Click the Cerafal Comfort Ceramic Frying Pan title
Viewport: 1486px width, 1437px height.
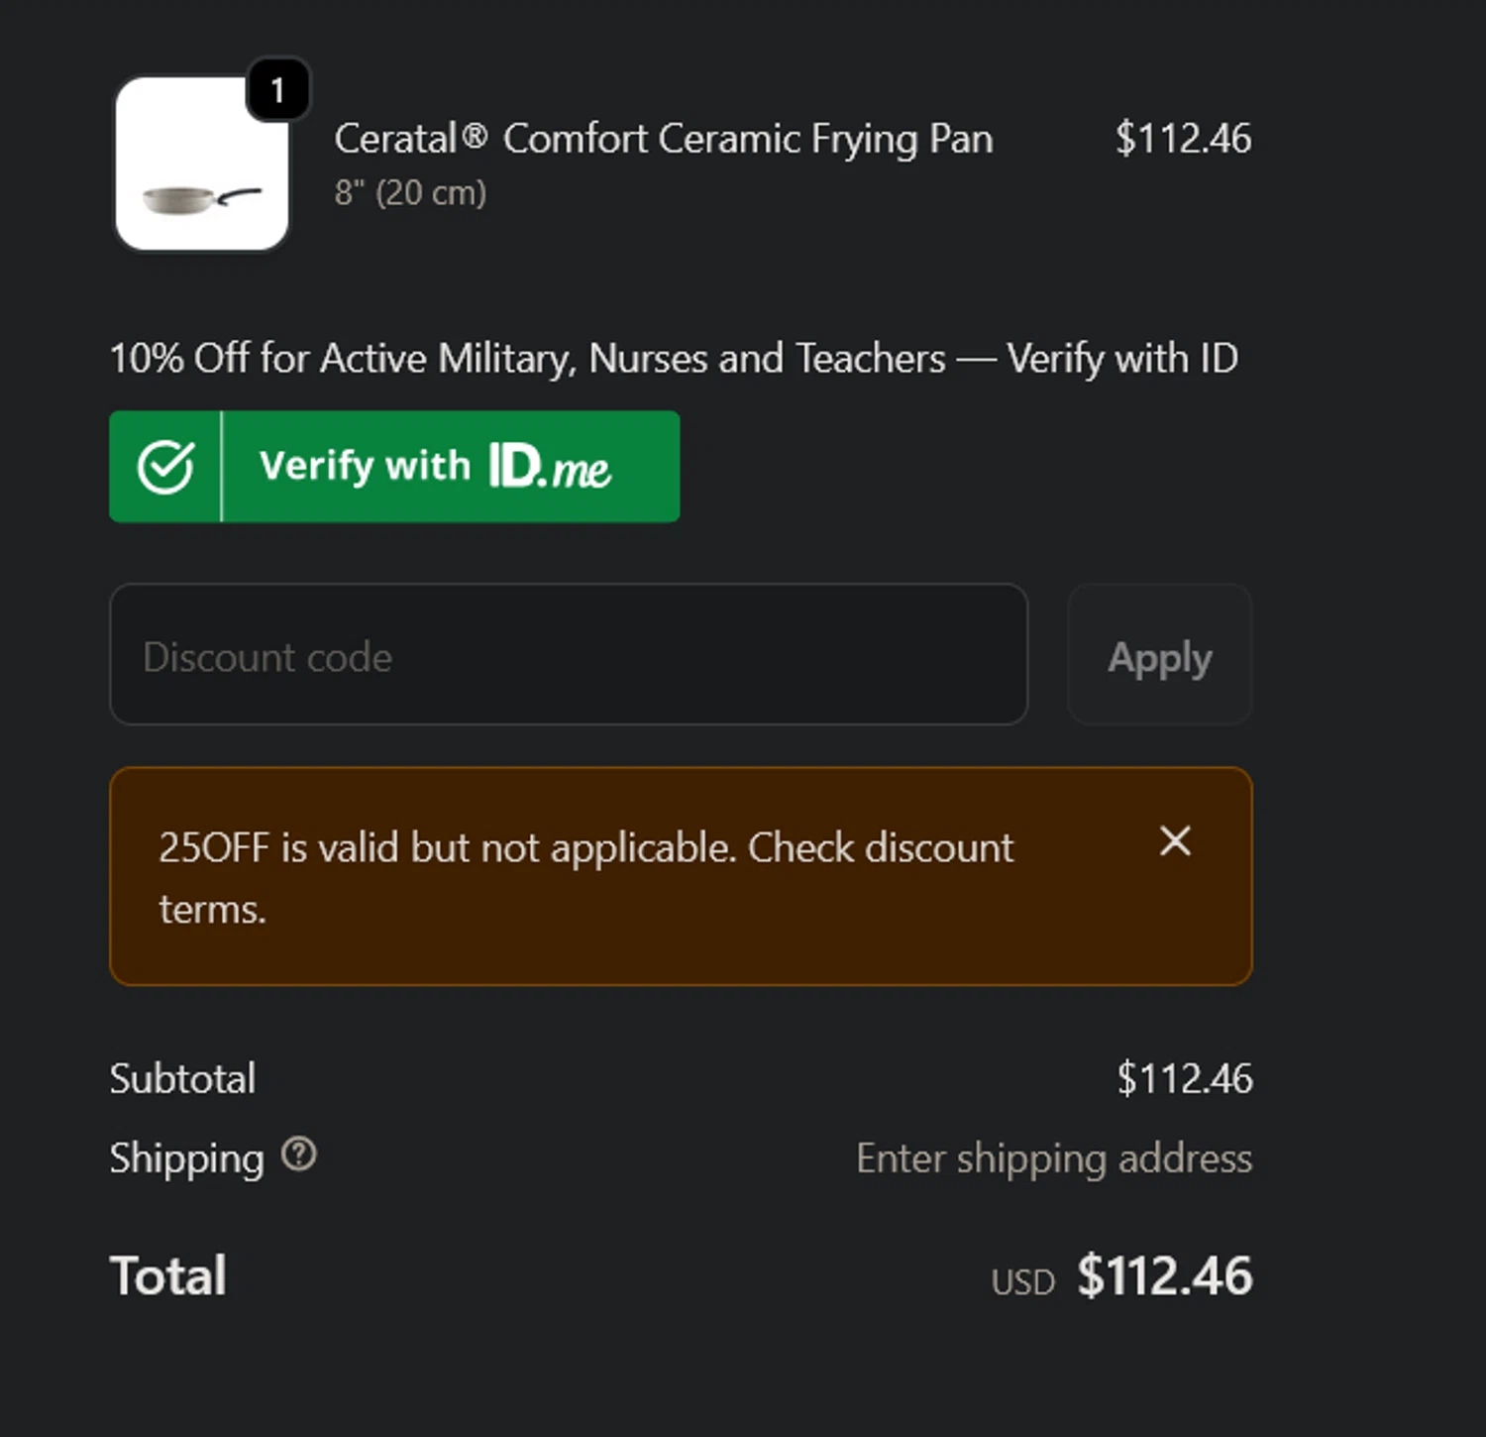point(664,139)
